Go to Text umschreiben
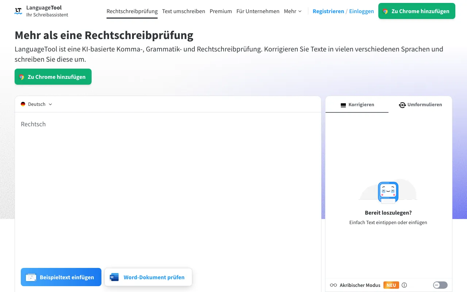Screen dimensions: 467x292 click(184, 11)
